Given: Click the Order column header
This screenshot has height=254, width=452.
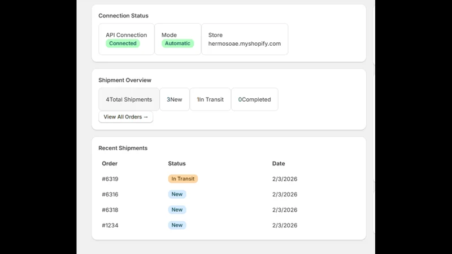Looking at the screenshot, I should click(x=110, y=164).
